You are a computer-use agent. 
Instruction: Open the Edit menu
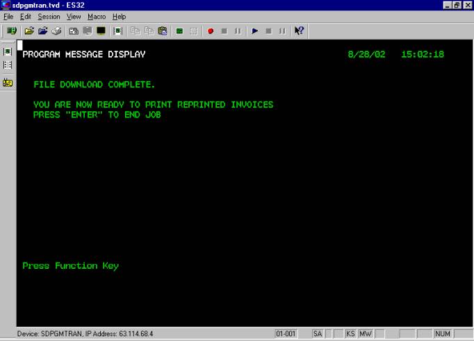click(x=26, y=17)
